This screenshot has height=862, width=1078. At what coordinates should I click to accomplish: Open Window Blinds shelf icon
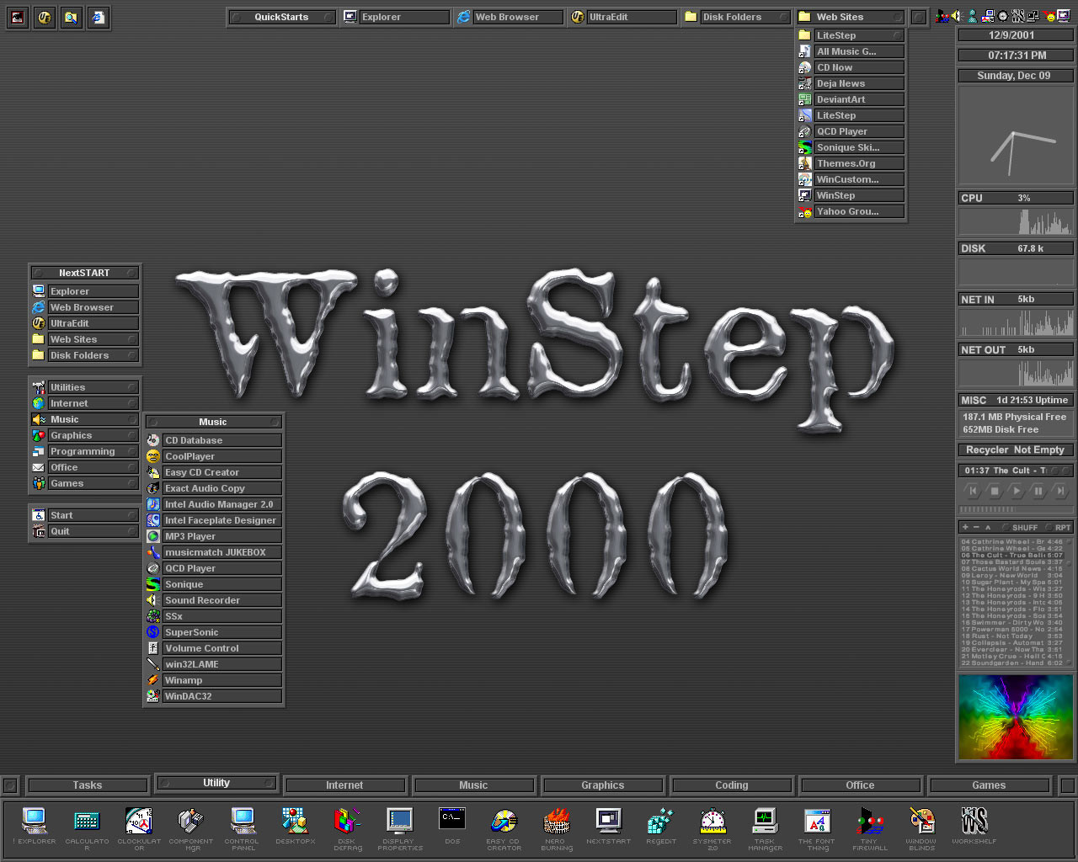point(921,829)
